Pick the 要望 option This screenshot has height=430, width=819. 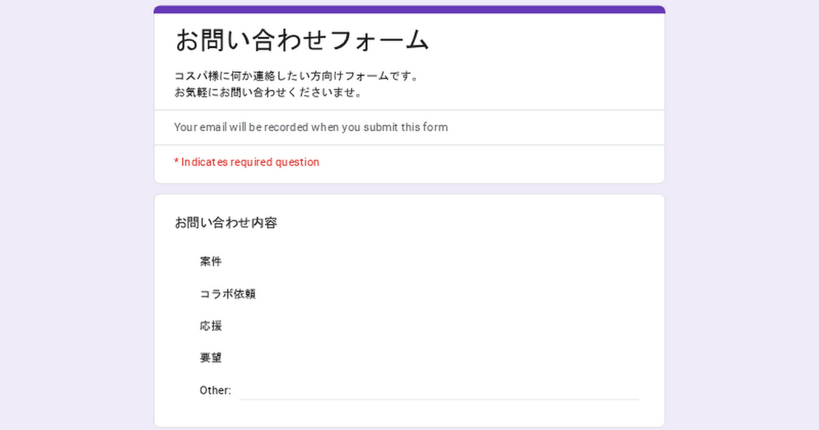pos(211,358)
